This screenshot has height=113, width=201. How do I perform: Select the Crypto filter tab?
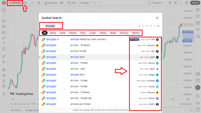93,33
